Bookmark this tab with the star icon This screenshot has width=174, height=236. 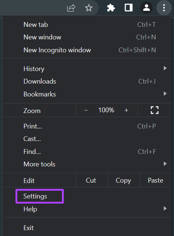pos(89,8)
